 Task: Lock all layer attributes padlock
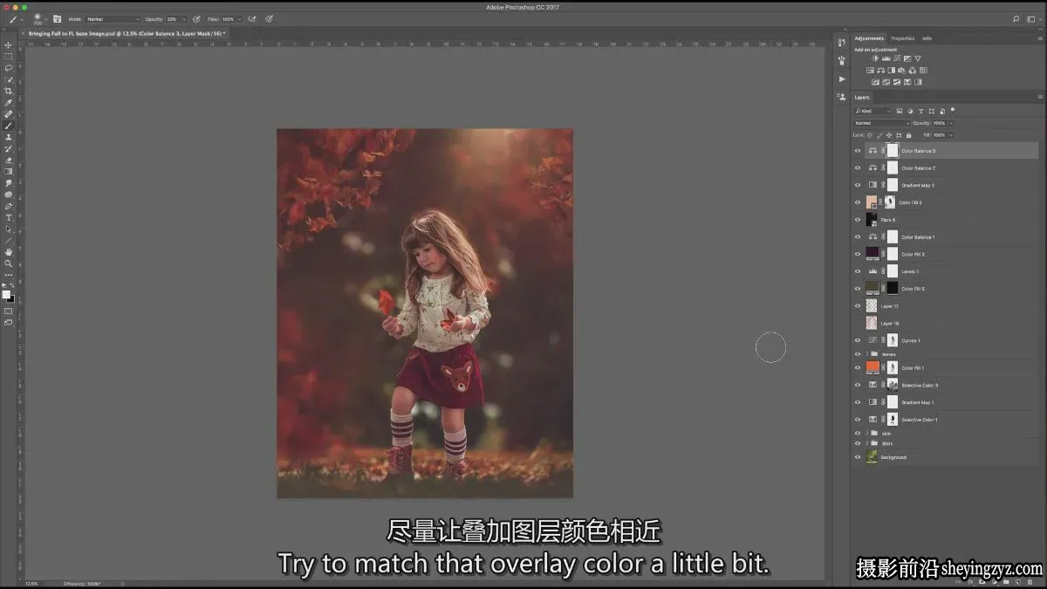[x=909, y=135]
